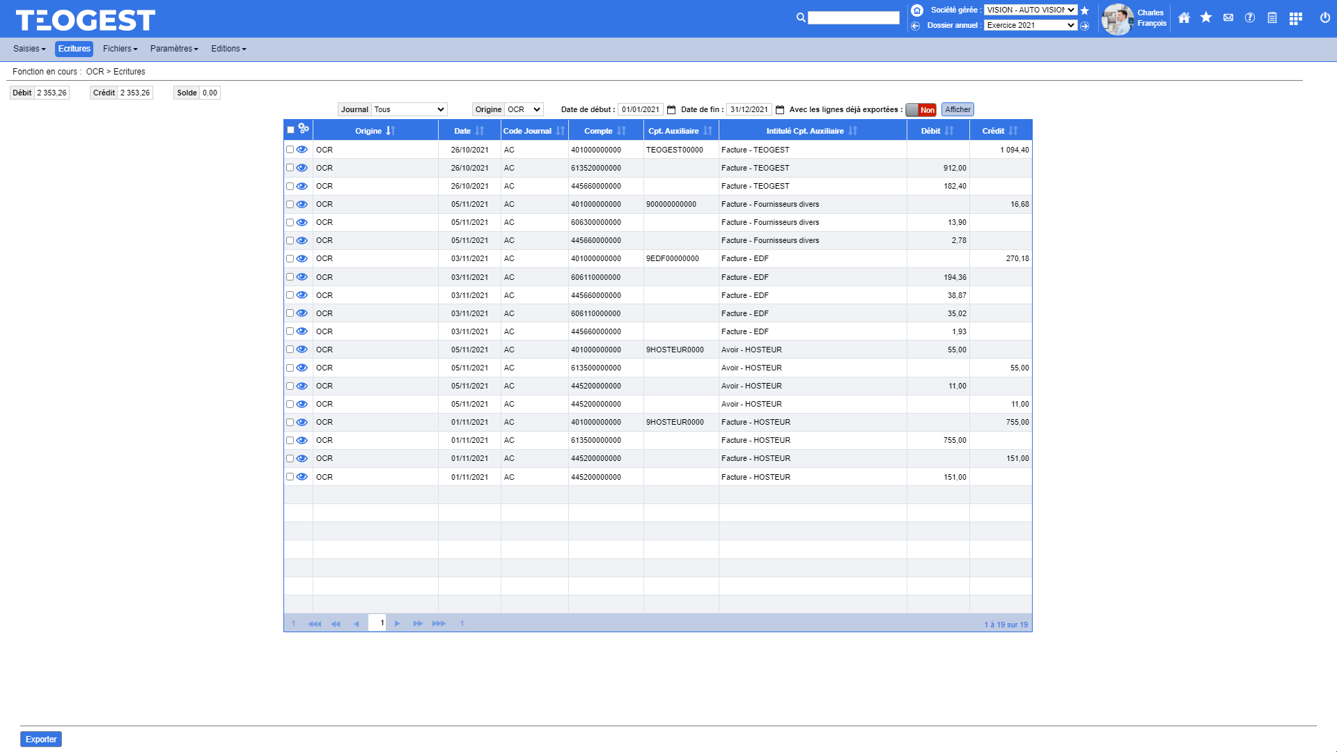The width and height of the screenshot is (1337, 752).
Task: Open the Saisies menu
Action: coord(29,49)
